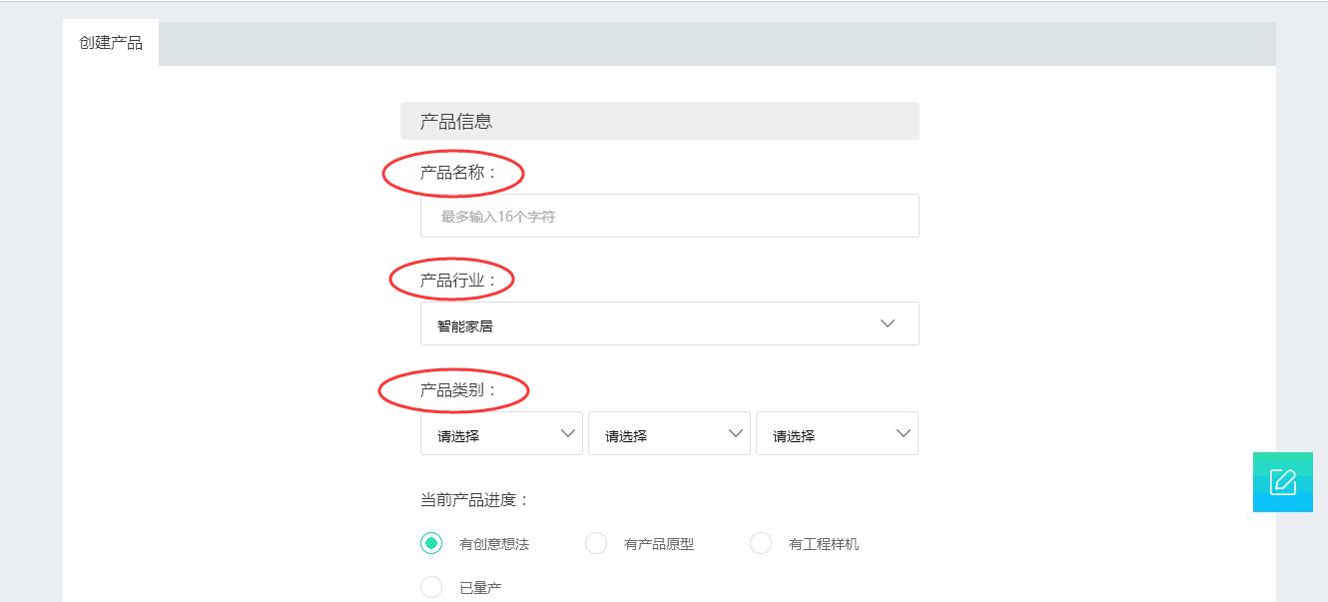Click the chevron of the first category selector
This screenshot has height=602, width=1328.
(x=568, y=432)
